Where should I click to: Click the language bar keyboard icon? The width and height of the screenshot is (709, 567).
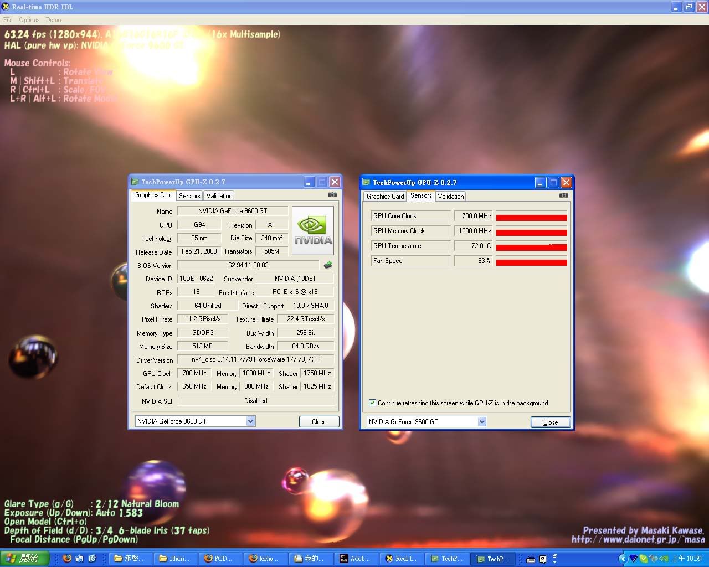coord(530,559)
